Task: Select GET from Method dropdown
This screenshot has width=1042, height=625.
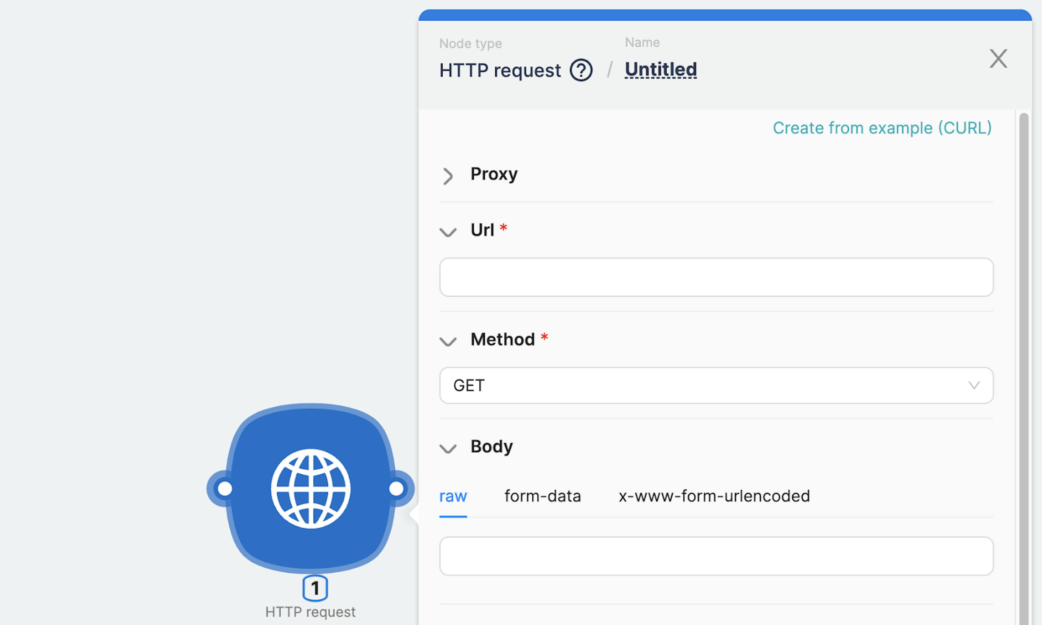Action: pos(716,385)
